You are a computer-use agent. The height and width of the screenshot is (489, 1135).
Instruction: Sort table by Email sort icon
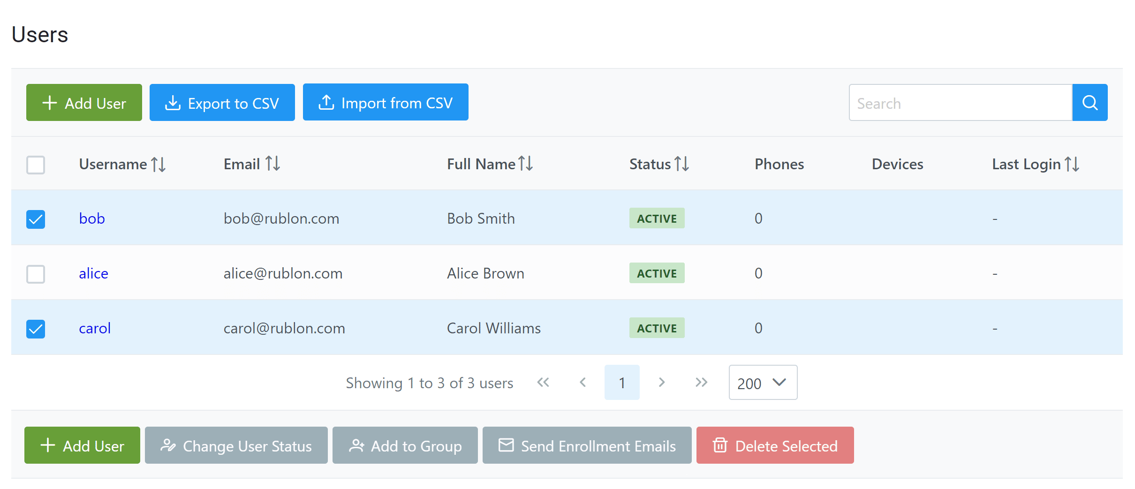(272, 164)
